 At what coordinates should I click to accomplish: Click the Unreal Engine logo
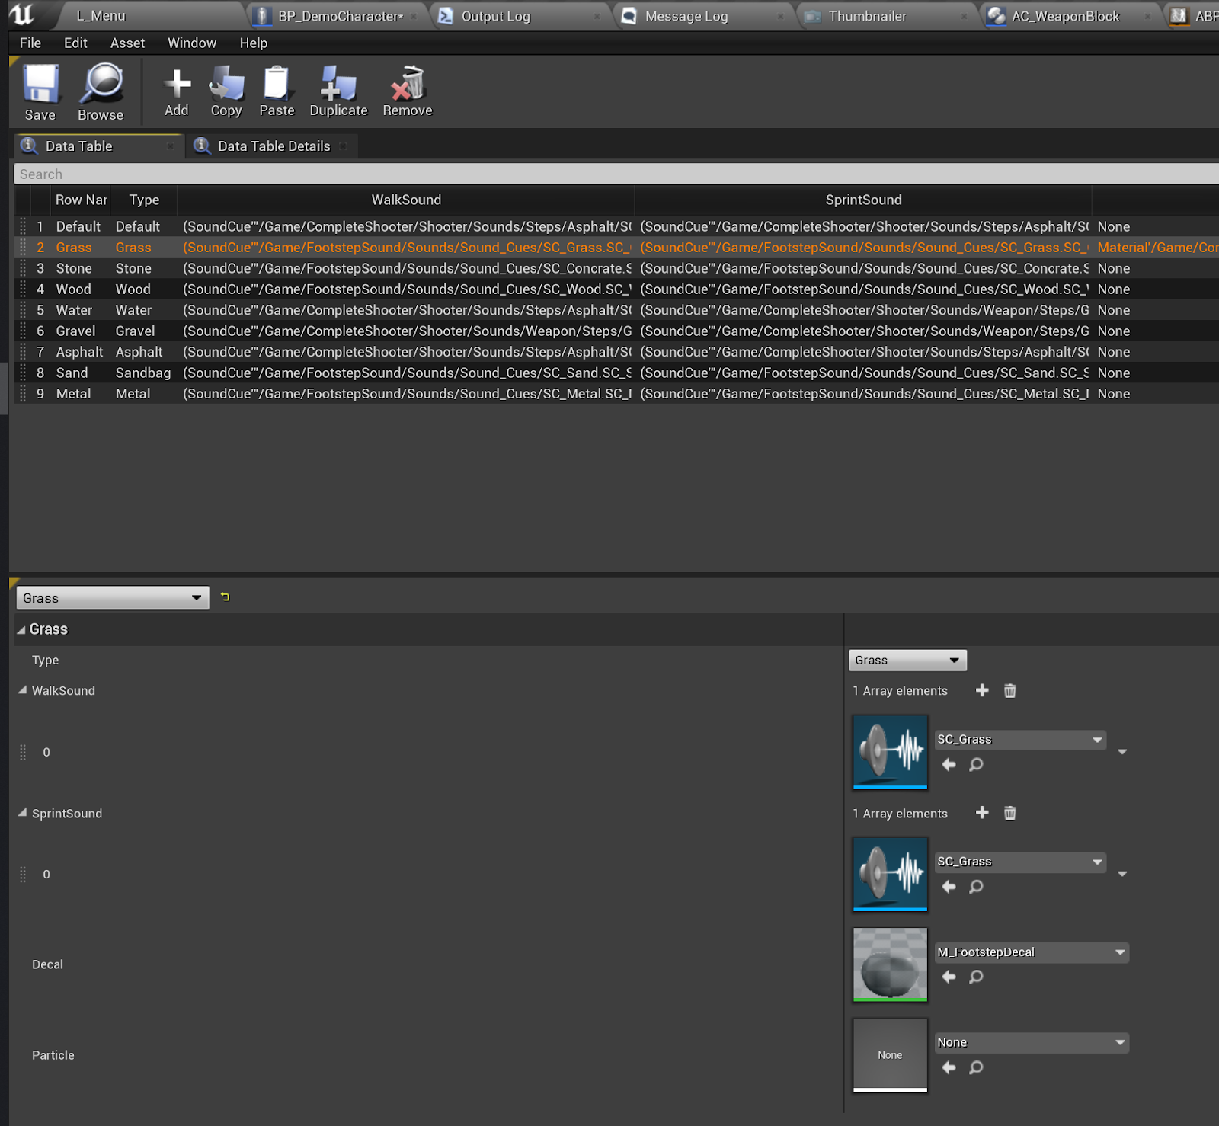tap(21, 14)
